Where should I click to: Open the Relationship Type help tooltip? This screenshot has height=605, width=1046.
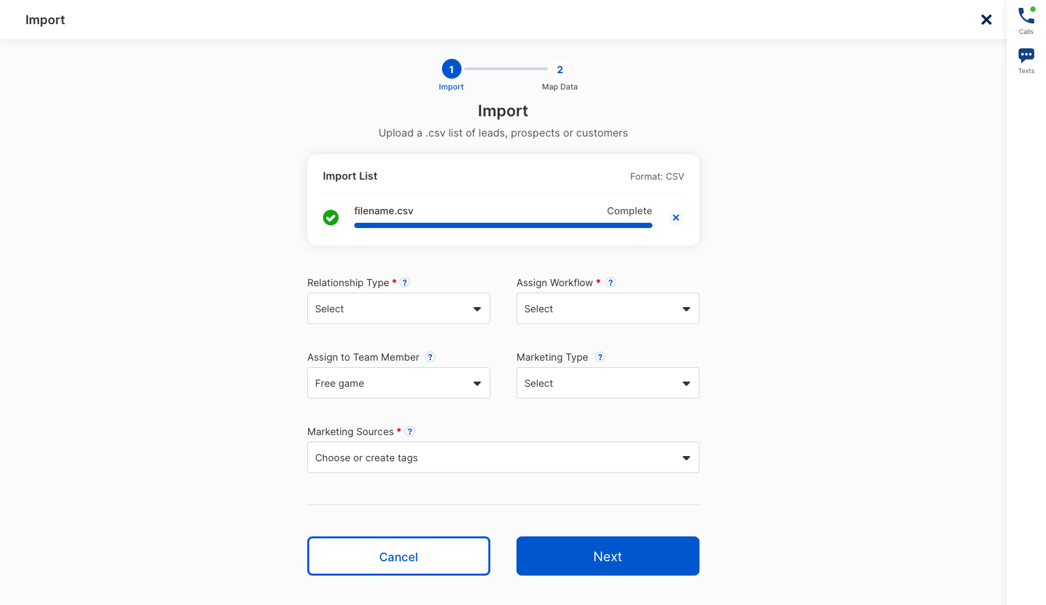(405, 282)
